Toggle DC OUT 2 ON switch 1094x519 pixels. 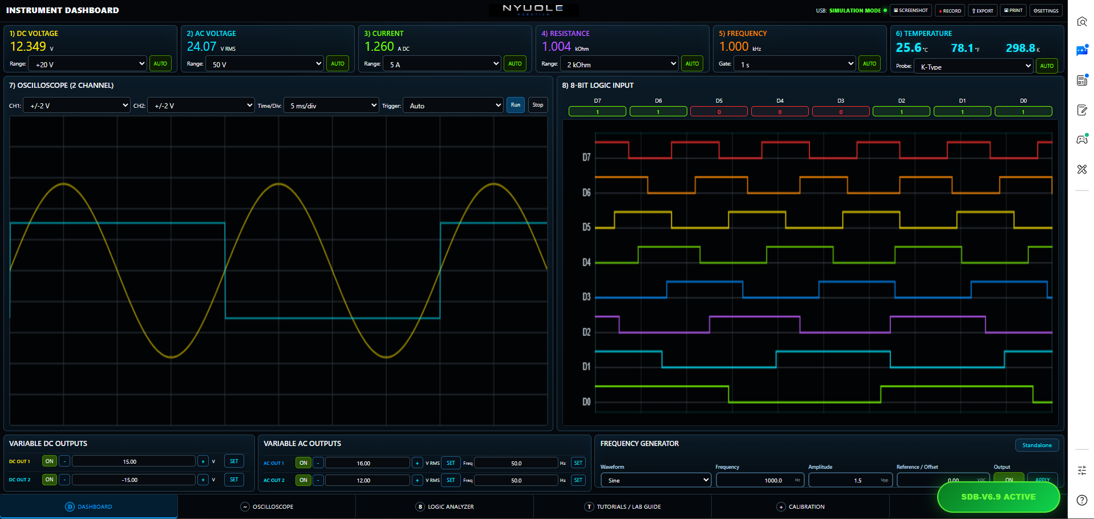pos(50,480)
